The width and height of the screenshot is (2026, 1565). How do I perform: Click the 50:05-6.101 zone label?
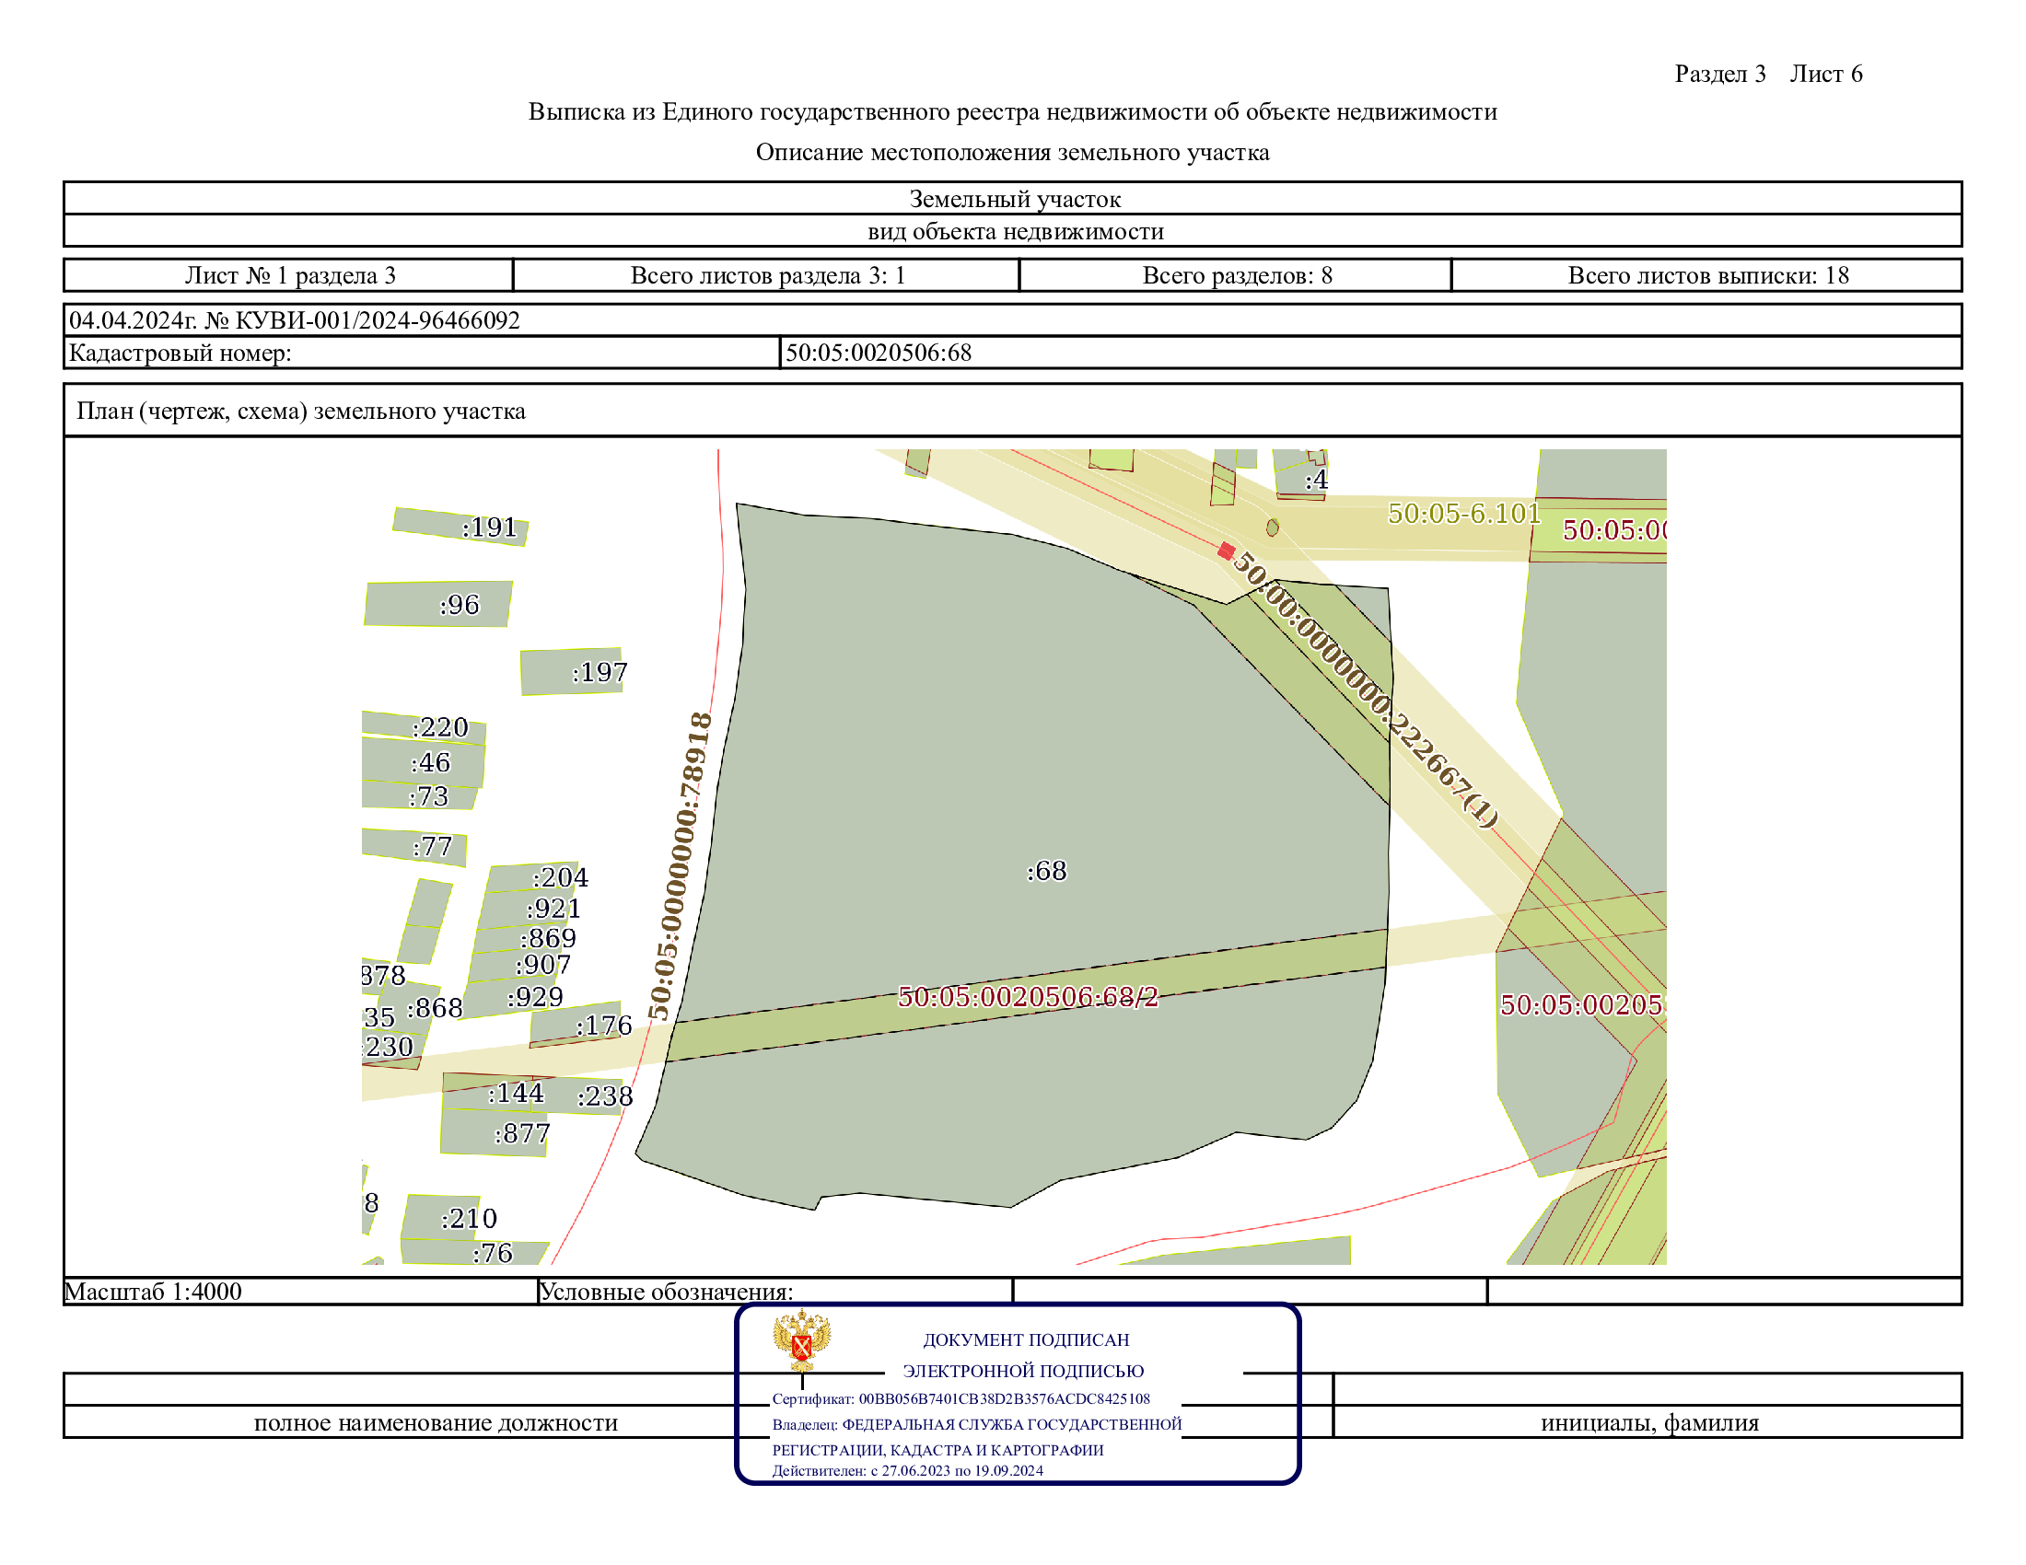point(1464,513)
